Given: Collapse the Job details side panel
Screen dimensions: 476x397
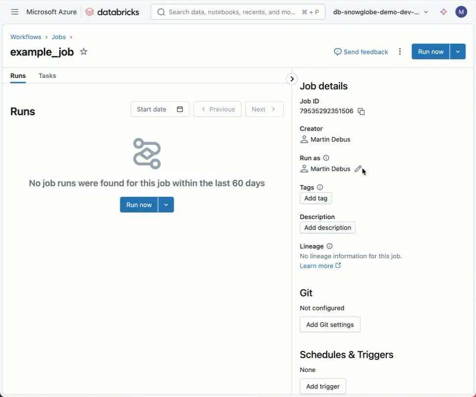Looking at the screenshot, I should 291,79.
